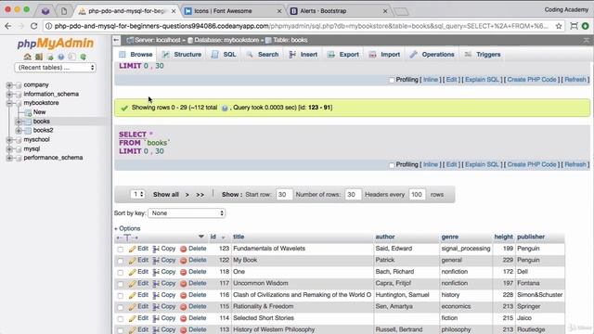Click the Copy icon for row 116

[x=156, y=295]
